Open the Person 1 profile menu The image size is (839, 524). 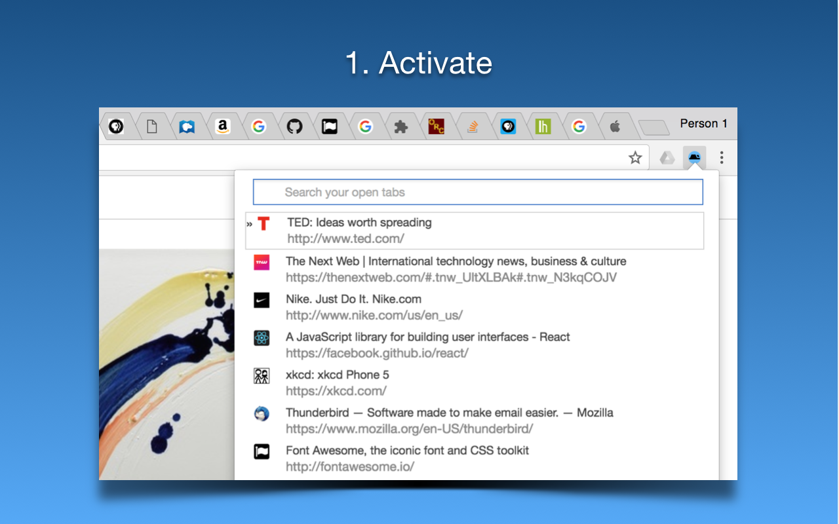click(x=704, y=123)
